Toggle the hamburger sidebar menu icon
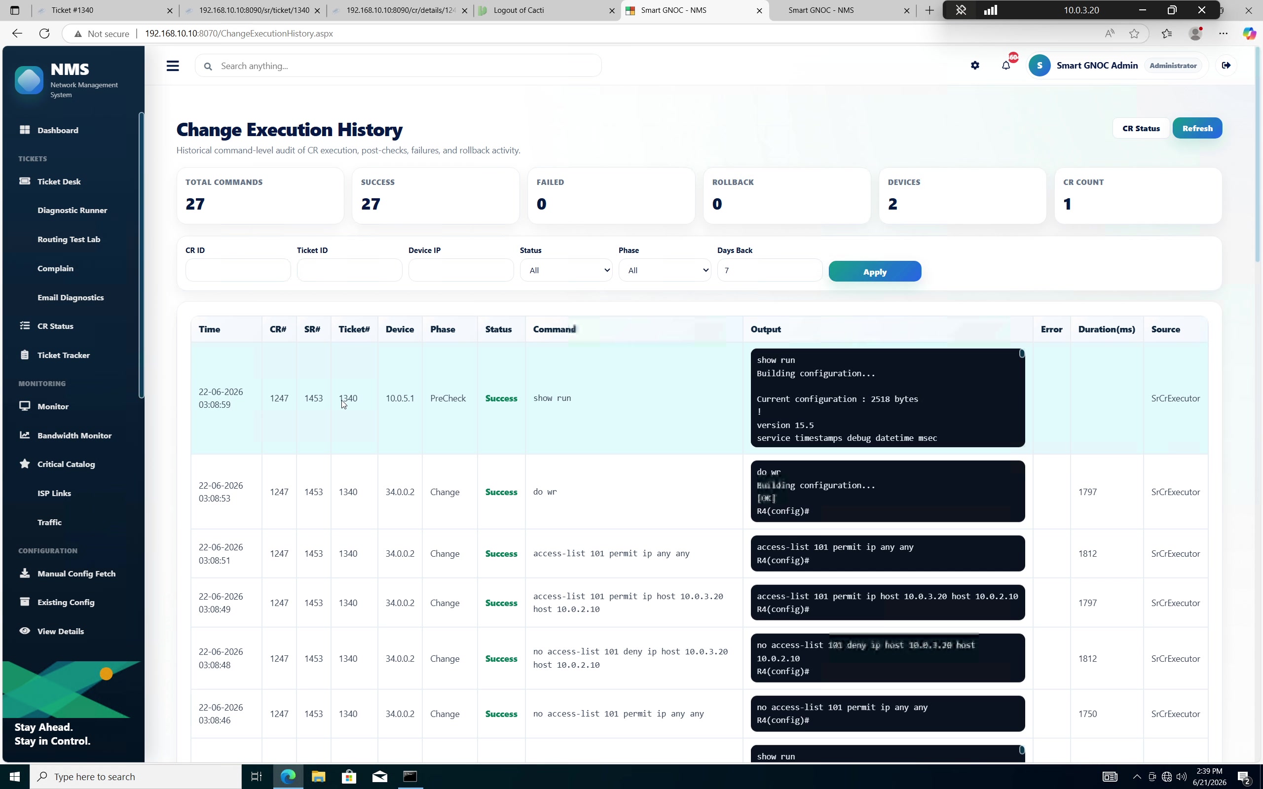 [x=173, y=66]
